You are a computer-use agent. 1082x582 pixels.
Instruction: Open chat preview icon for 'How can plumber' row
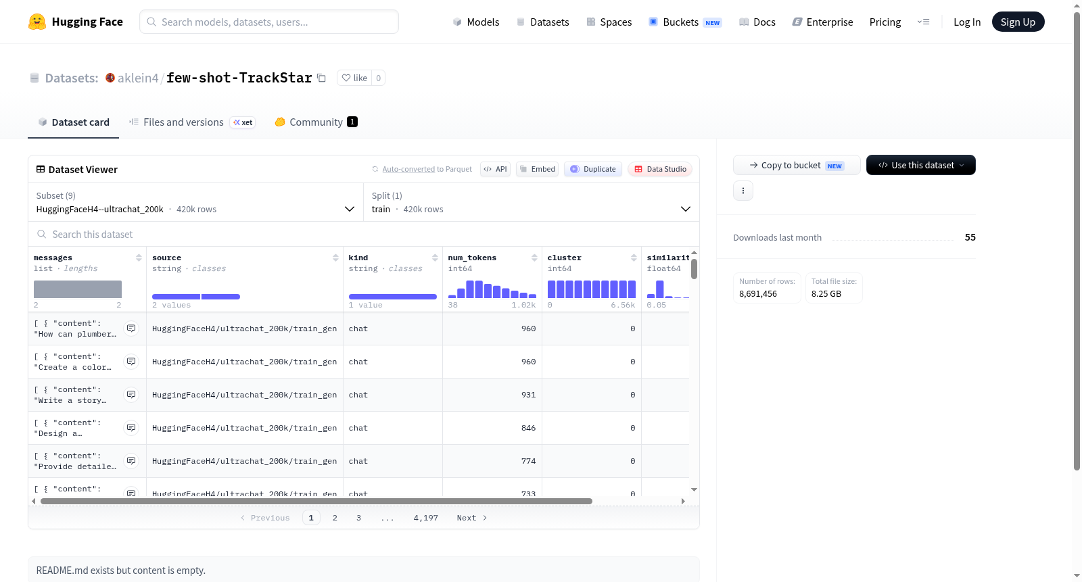tap(131, 329)
